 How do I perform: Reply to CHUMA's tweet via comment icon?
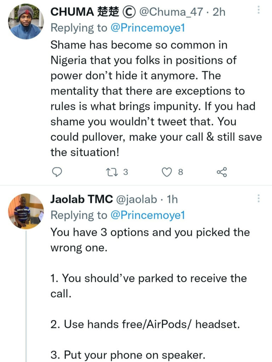pos(57,172)
